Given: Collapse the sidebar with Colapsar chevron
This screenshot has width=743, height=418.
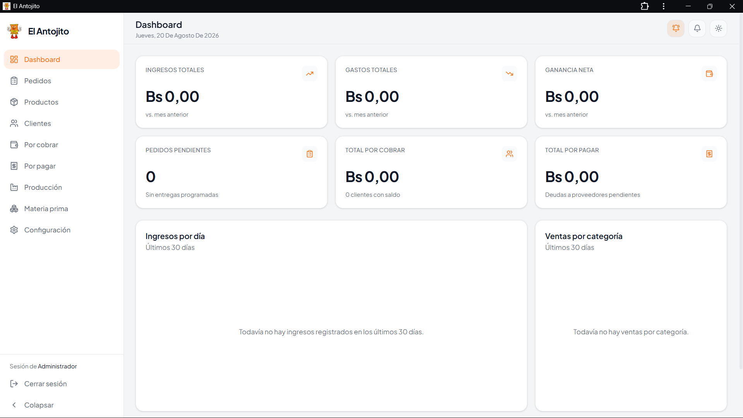Looking at the screenshot, I should 14,405.
